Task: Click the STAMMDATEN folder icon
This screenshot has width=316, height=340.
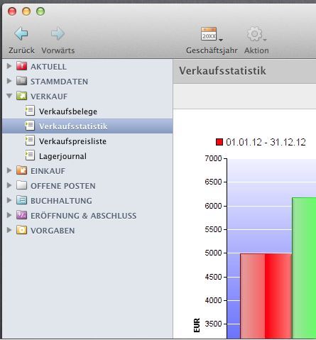Action: (x=21, y=81)
